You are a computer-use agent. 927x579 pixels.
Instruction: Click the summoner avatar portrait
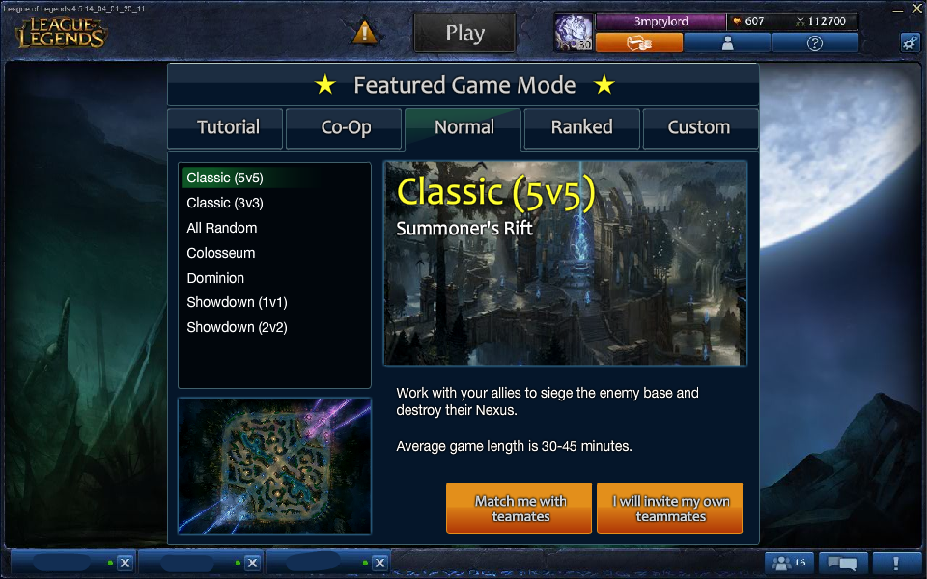pos(574,33)
